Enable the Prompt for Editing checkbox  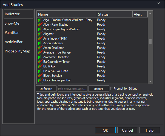tap(112, 88)
